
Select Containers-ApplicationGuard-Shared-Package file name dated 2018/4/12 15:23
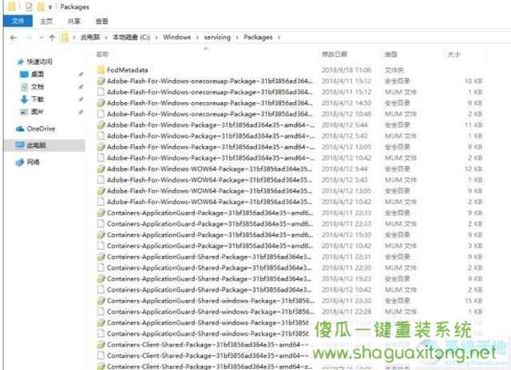pyautogui.click(x=209, y=278)
